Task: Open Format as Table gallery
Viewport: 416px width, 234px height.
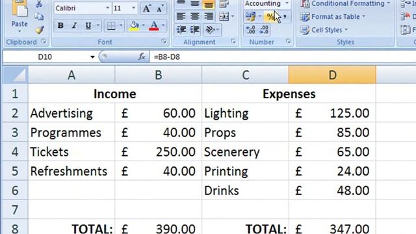Action: tap(333, 17)
